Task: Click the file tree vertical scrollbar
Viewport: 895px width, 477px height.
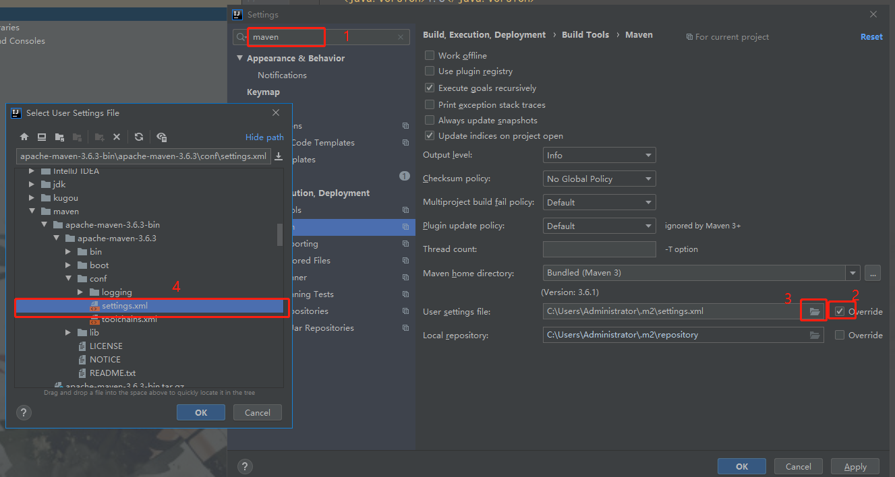Action: (x=280, y=234)
